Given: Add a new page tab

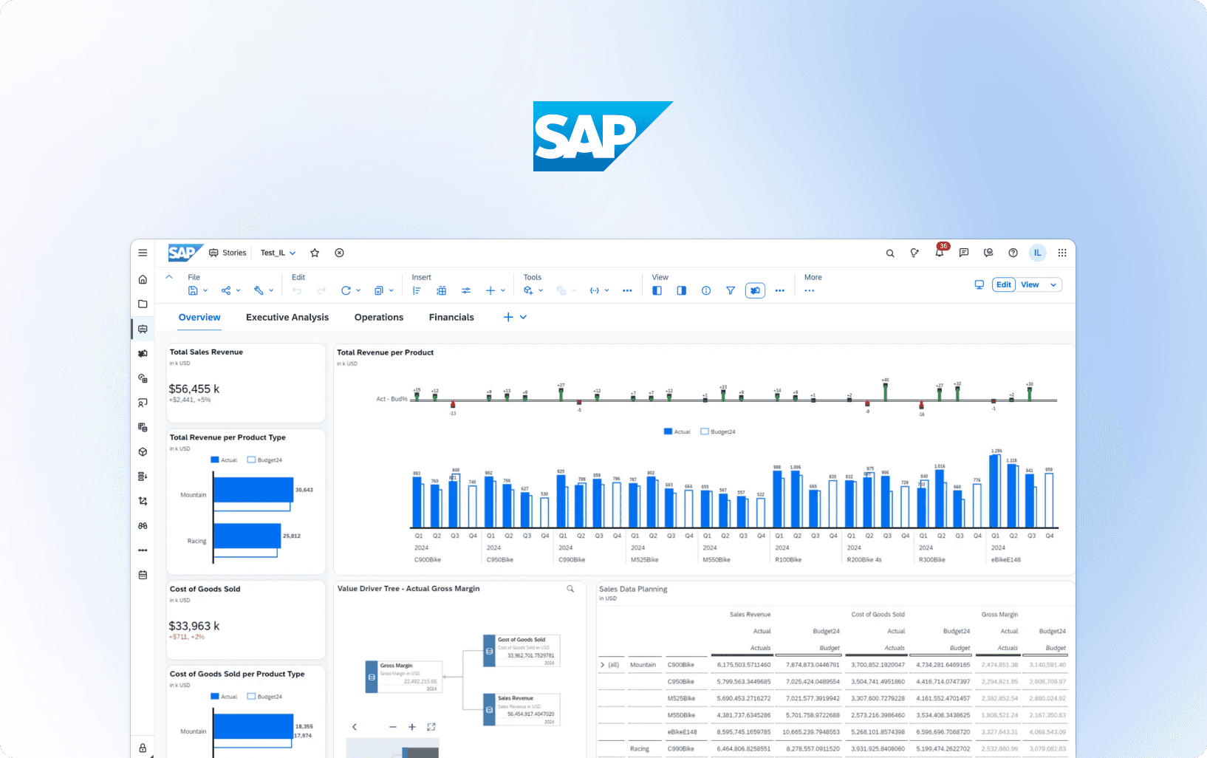Looking at the screenshot, I should pyautogui.click(x=508, y=317).
